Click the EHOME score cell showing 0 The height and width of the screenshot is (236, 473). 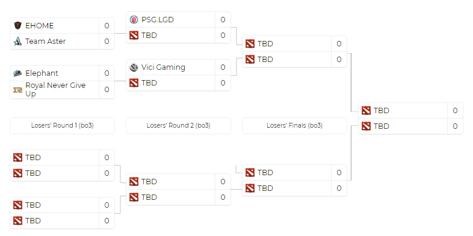[107, 26]
